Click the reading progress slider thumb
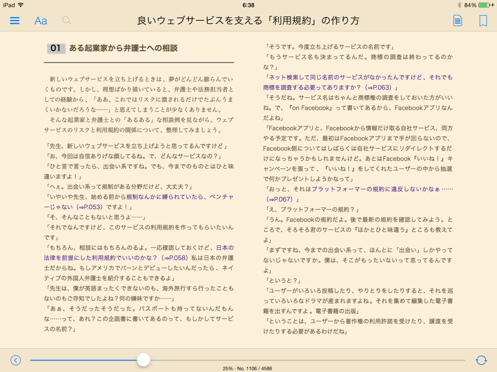 [x=143, y=360]
